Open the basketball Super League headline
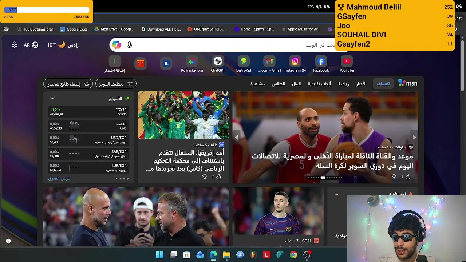Image resolution: width=466 pixels, height=262 pixels. tap(332, 161)
